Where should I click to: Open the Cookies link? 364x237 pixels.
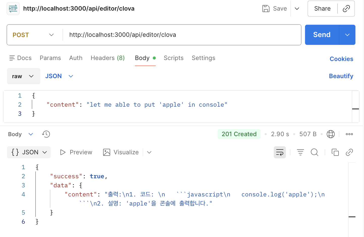(x=341, y=59)
